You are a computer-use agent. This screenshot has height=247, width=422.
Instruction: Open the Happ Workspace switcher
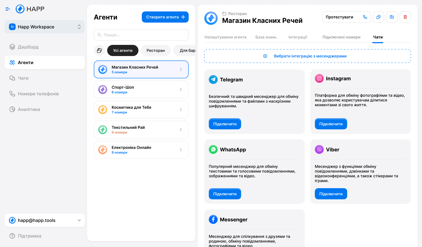(x=45, y=27)
